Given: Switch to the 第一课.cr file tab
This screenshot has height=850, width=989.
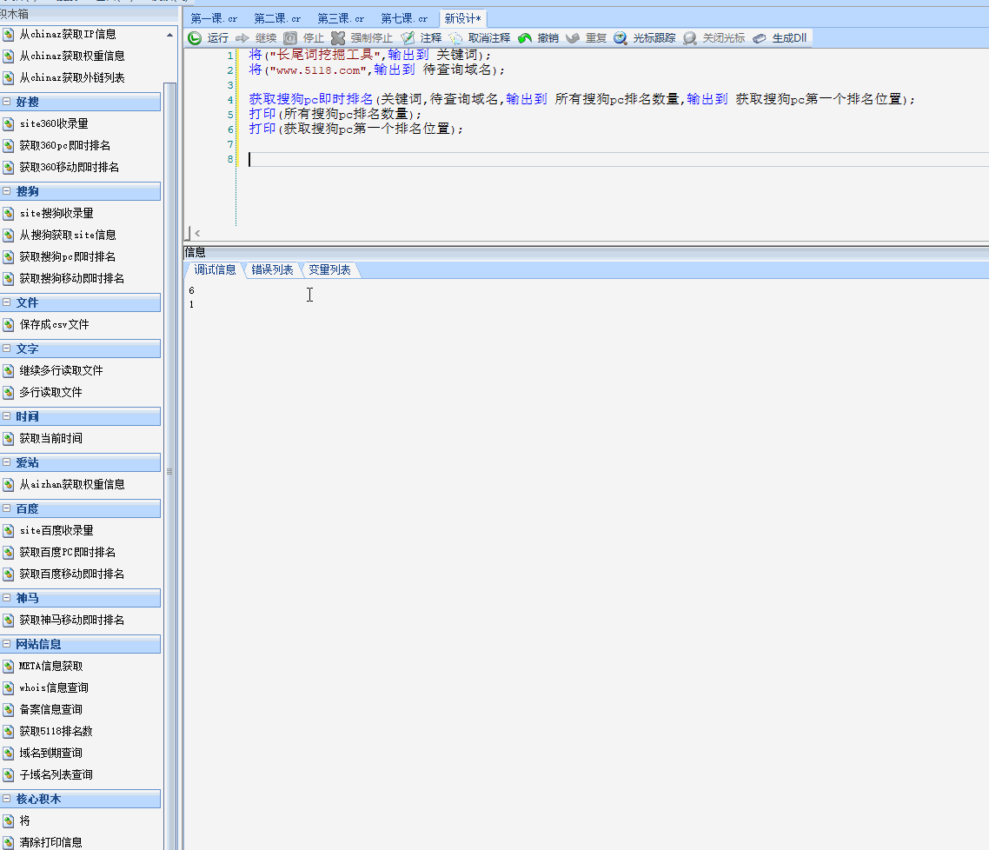Looking at the screenshot, I should (214, 18).
